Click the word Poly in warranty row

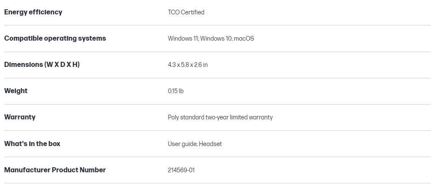(174, 117)
